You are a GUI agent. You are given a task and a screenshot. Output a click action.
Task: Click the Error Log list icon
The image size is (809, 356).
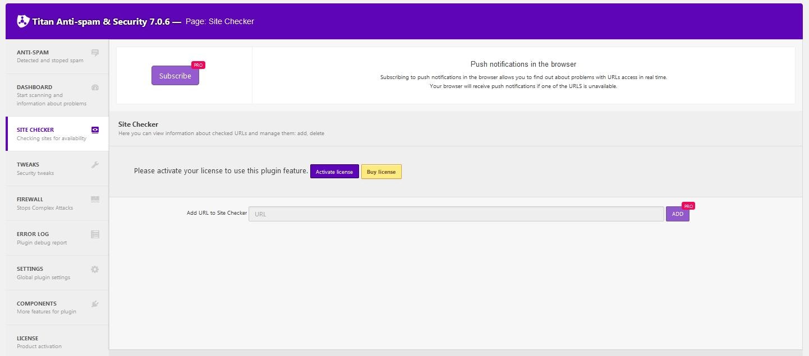[95, 234]
